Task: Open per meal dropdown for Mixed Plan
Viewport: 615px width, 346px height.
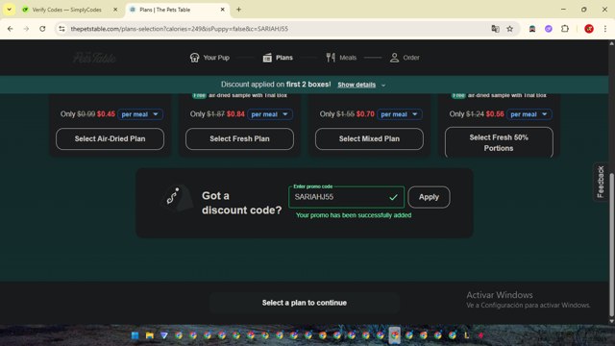Action: (400, 114)
